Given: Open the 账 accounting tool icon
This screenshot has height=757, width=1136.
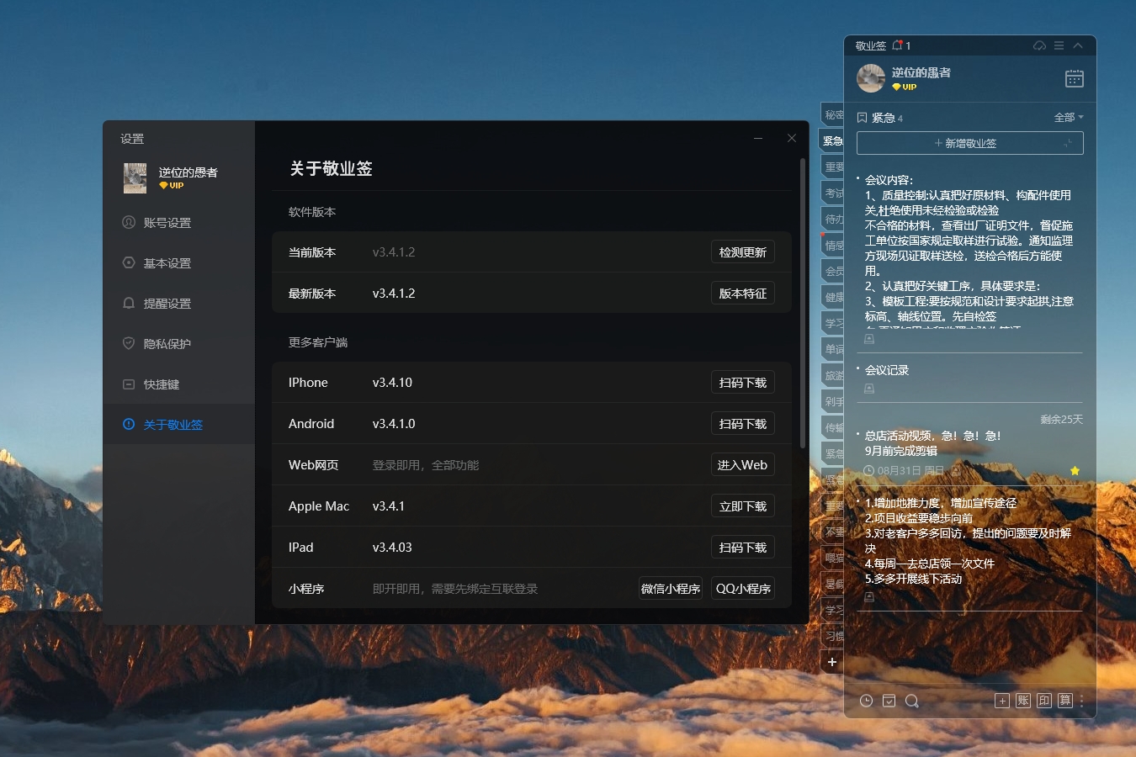Looking at the screenshot, I should [1023, 701].
